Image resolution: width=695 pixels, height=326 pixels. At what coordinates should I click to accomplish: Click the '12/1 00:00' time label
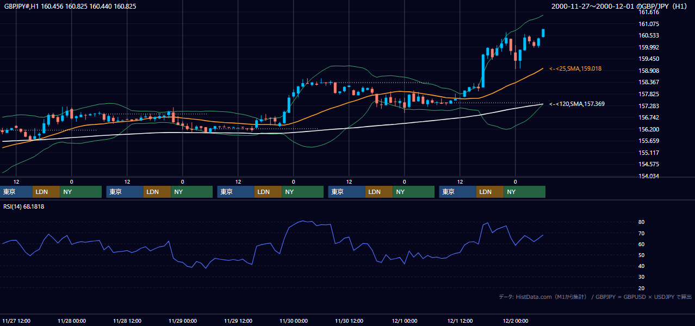click(x=404, y=321)
